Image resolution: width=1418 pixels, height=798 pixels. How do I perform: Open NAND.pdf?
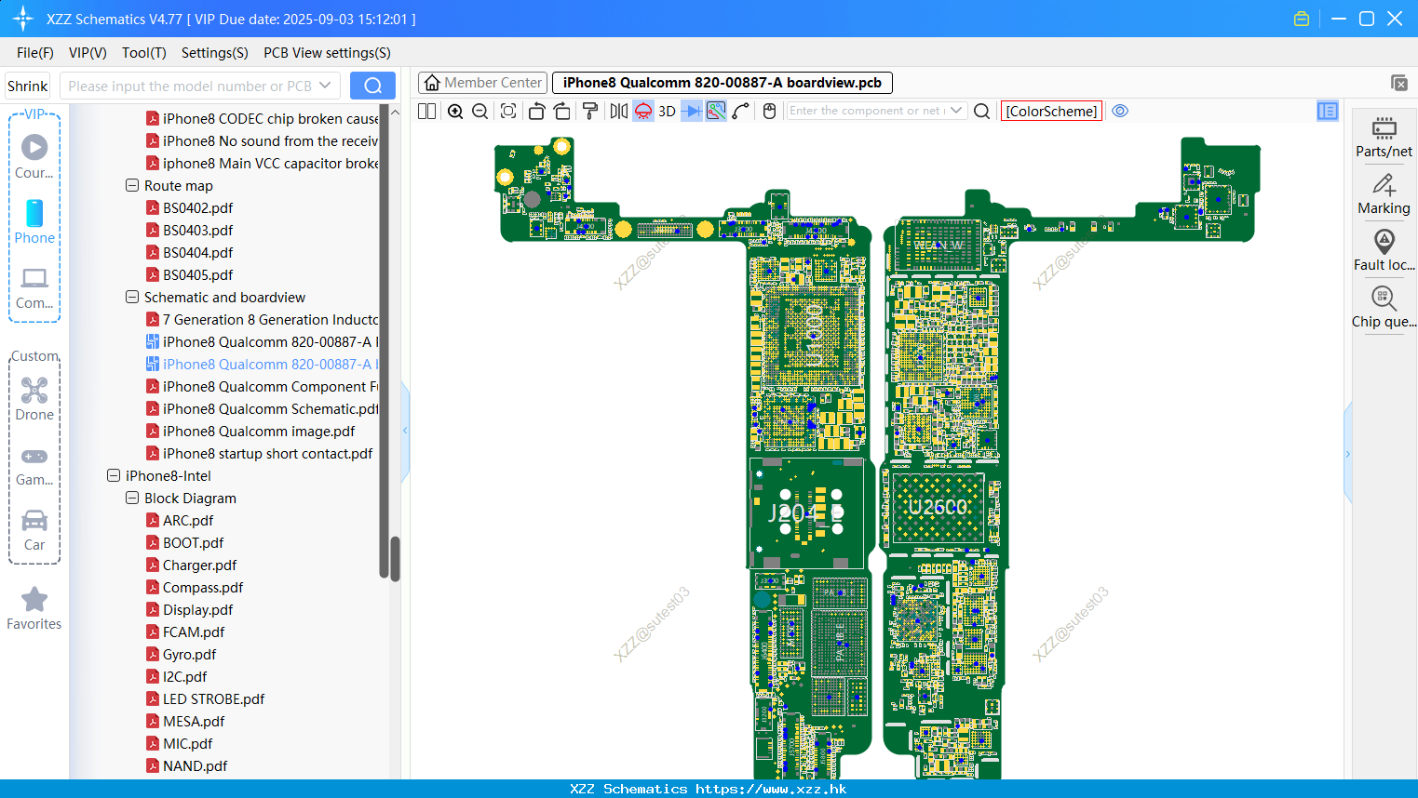[195, 765]
